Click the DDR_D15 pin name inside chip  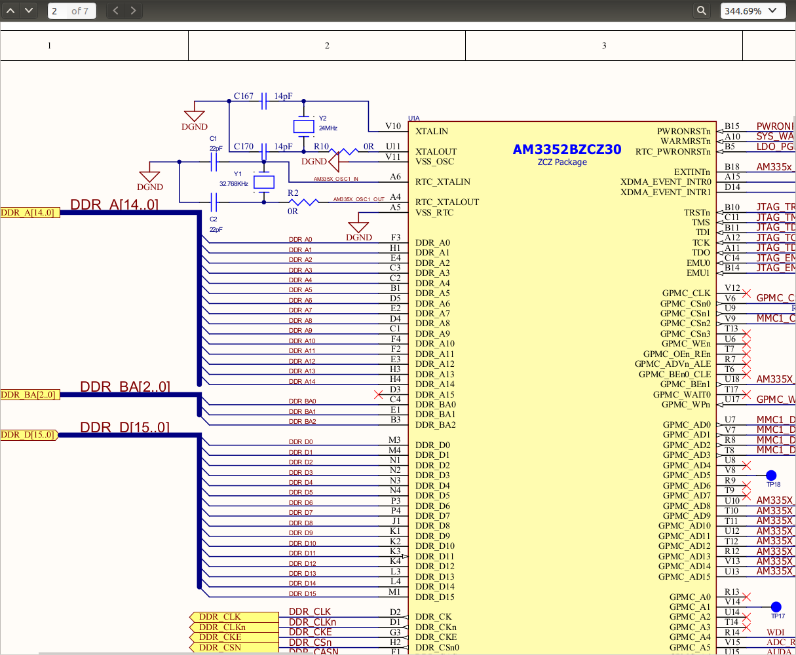click(435, 597)
